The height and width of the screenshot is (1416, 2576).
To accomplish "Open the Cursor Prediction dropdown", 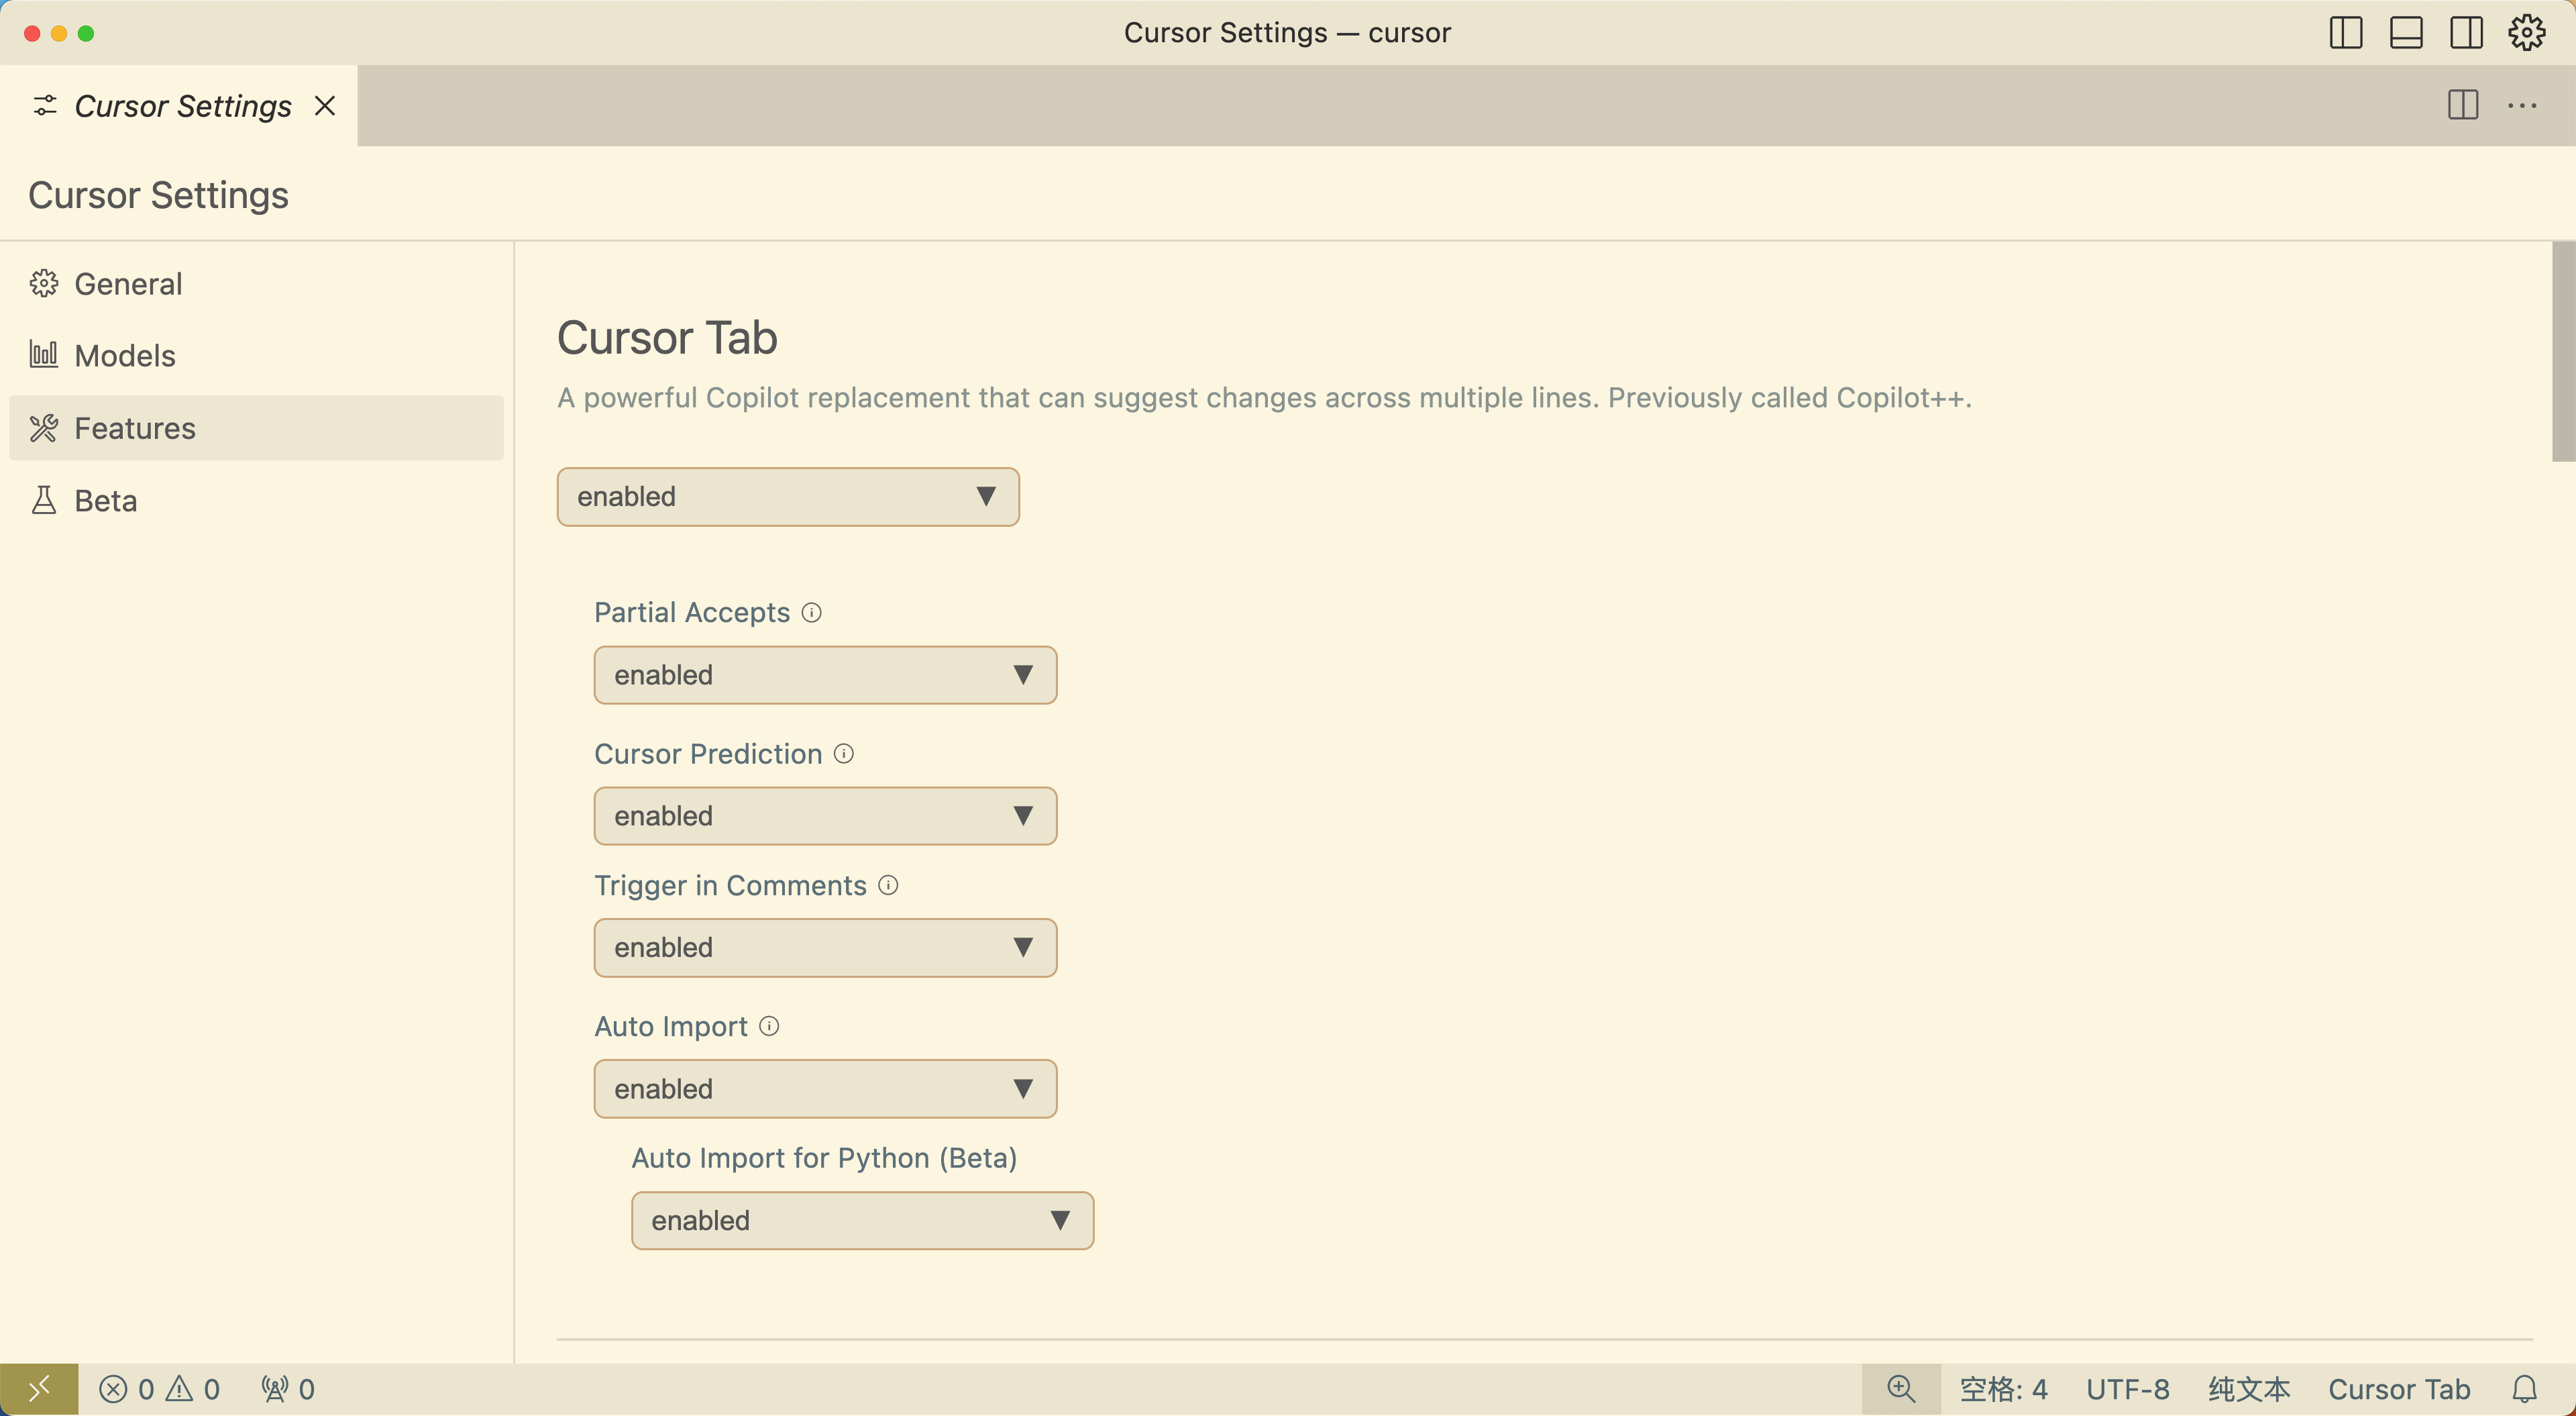I will (825, 817).
